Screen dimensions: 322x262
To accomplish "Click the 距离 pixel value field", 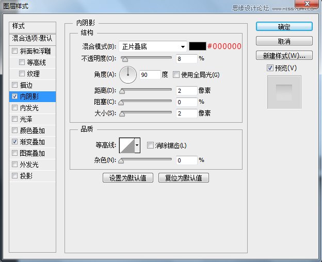I will [186, 91].
